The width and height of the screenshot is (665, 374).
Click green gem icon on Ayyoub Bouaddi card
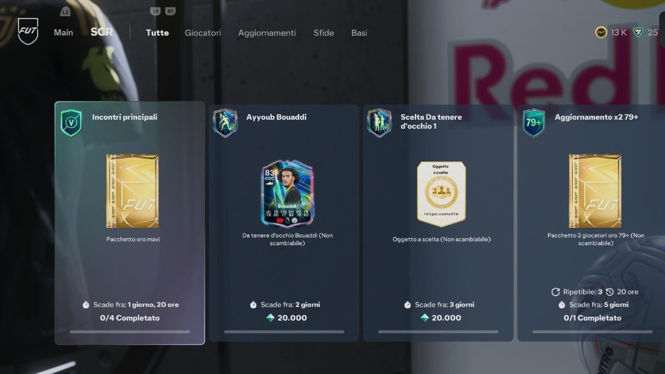coord(270,318)
